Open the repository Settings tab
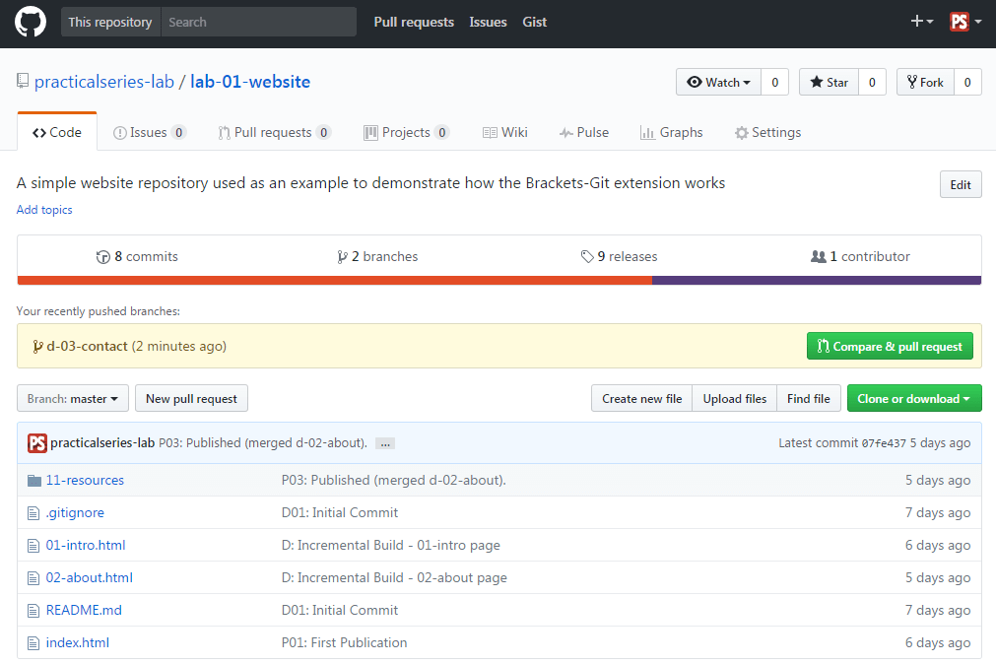 click(768, 132)
